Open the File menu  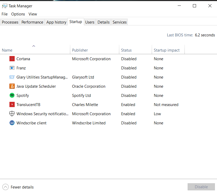(4, 14)
